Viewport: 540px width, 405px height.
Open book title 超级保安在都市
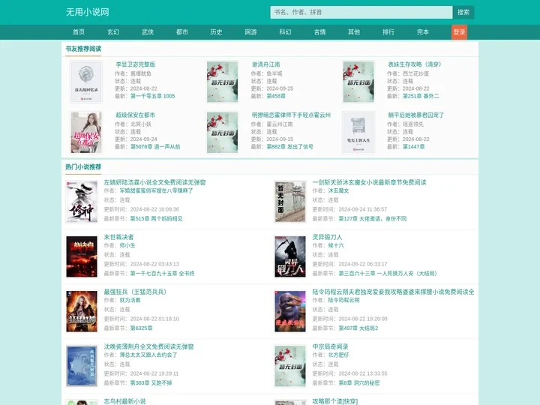[135, 115]
